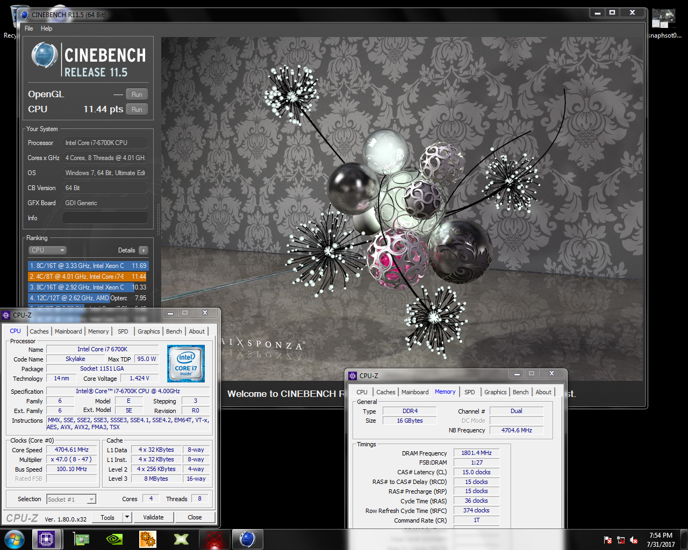Click the Close button in CPU-Z
Image resolution: width=688 pixels, height=550 pixels.
click(x=195, y=517)
